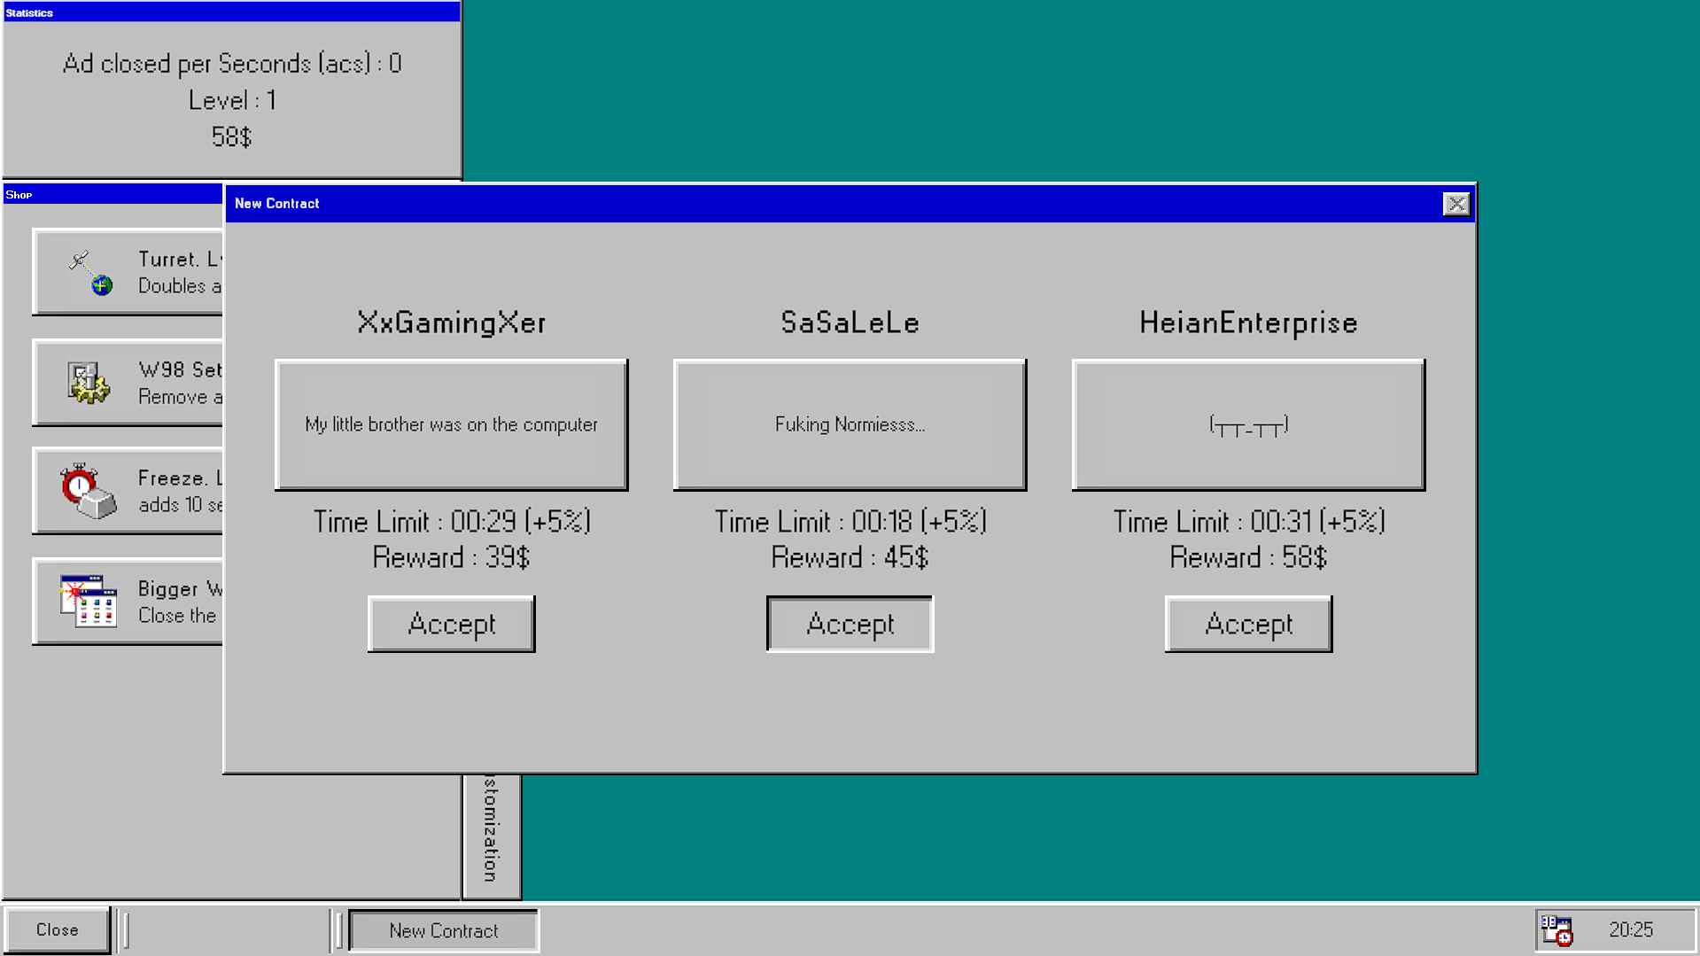This screenshot has height=956, width=1700.
Task: Click the 20:25 clock display
Action: [1631, 929]
